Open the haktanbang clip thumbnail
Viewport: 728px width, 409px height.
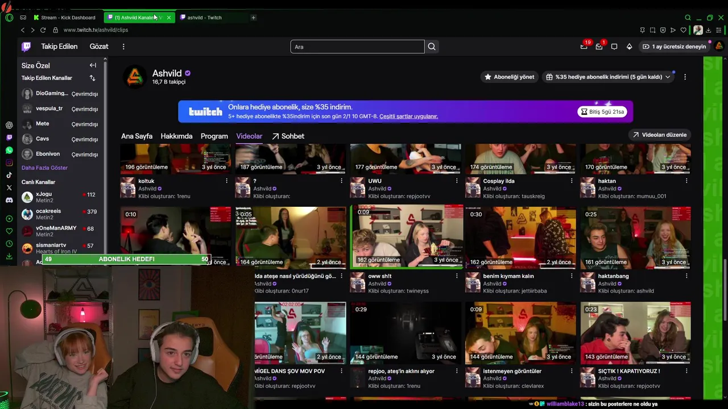tap(636, 237)
